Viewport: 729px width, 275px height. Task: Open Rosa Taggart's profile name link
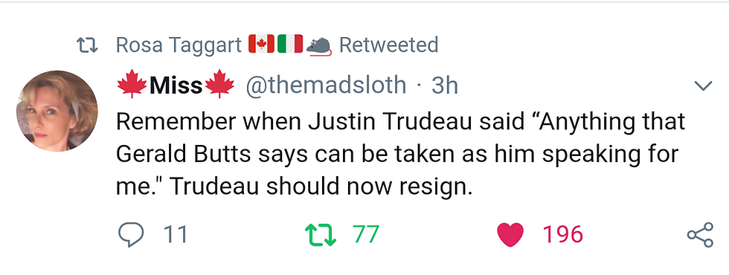click(x=179, y=45)
